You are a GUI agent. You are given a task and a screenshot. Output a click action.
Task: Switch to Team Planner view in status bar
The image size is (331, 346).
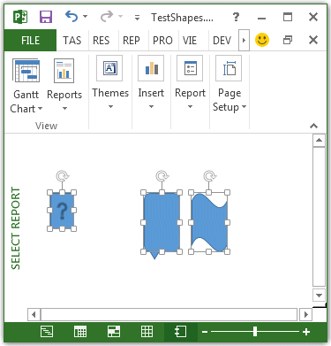(x=114, y=332)
